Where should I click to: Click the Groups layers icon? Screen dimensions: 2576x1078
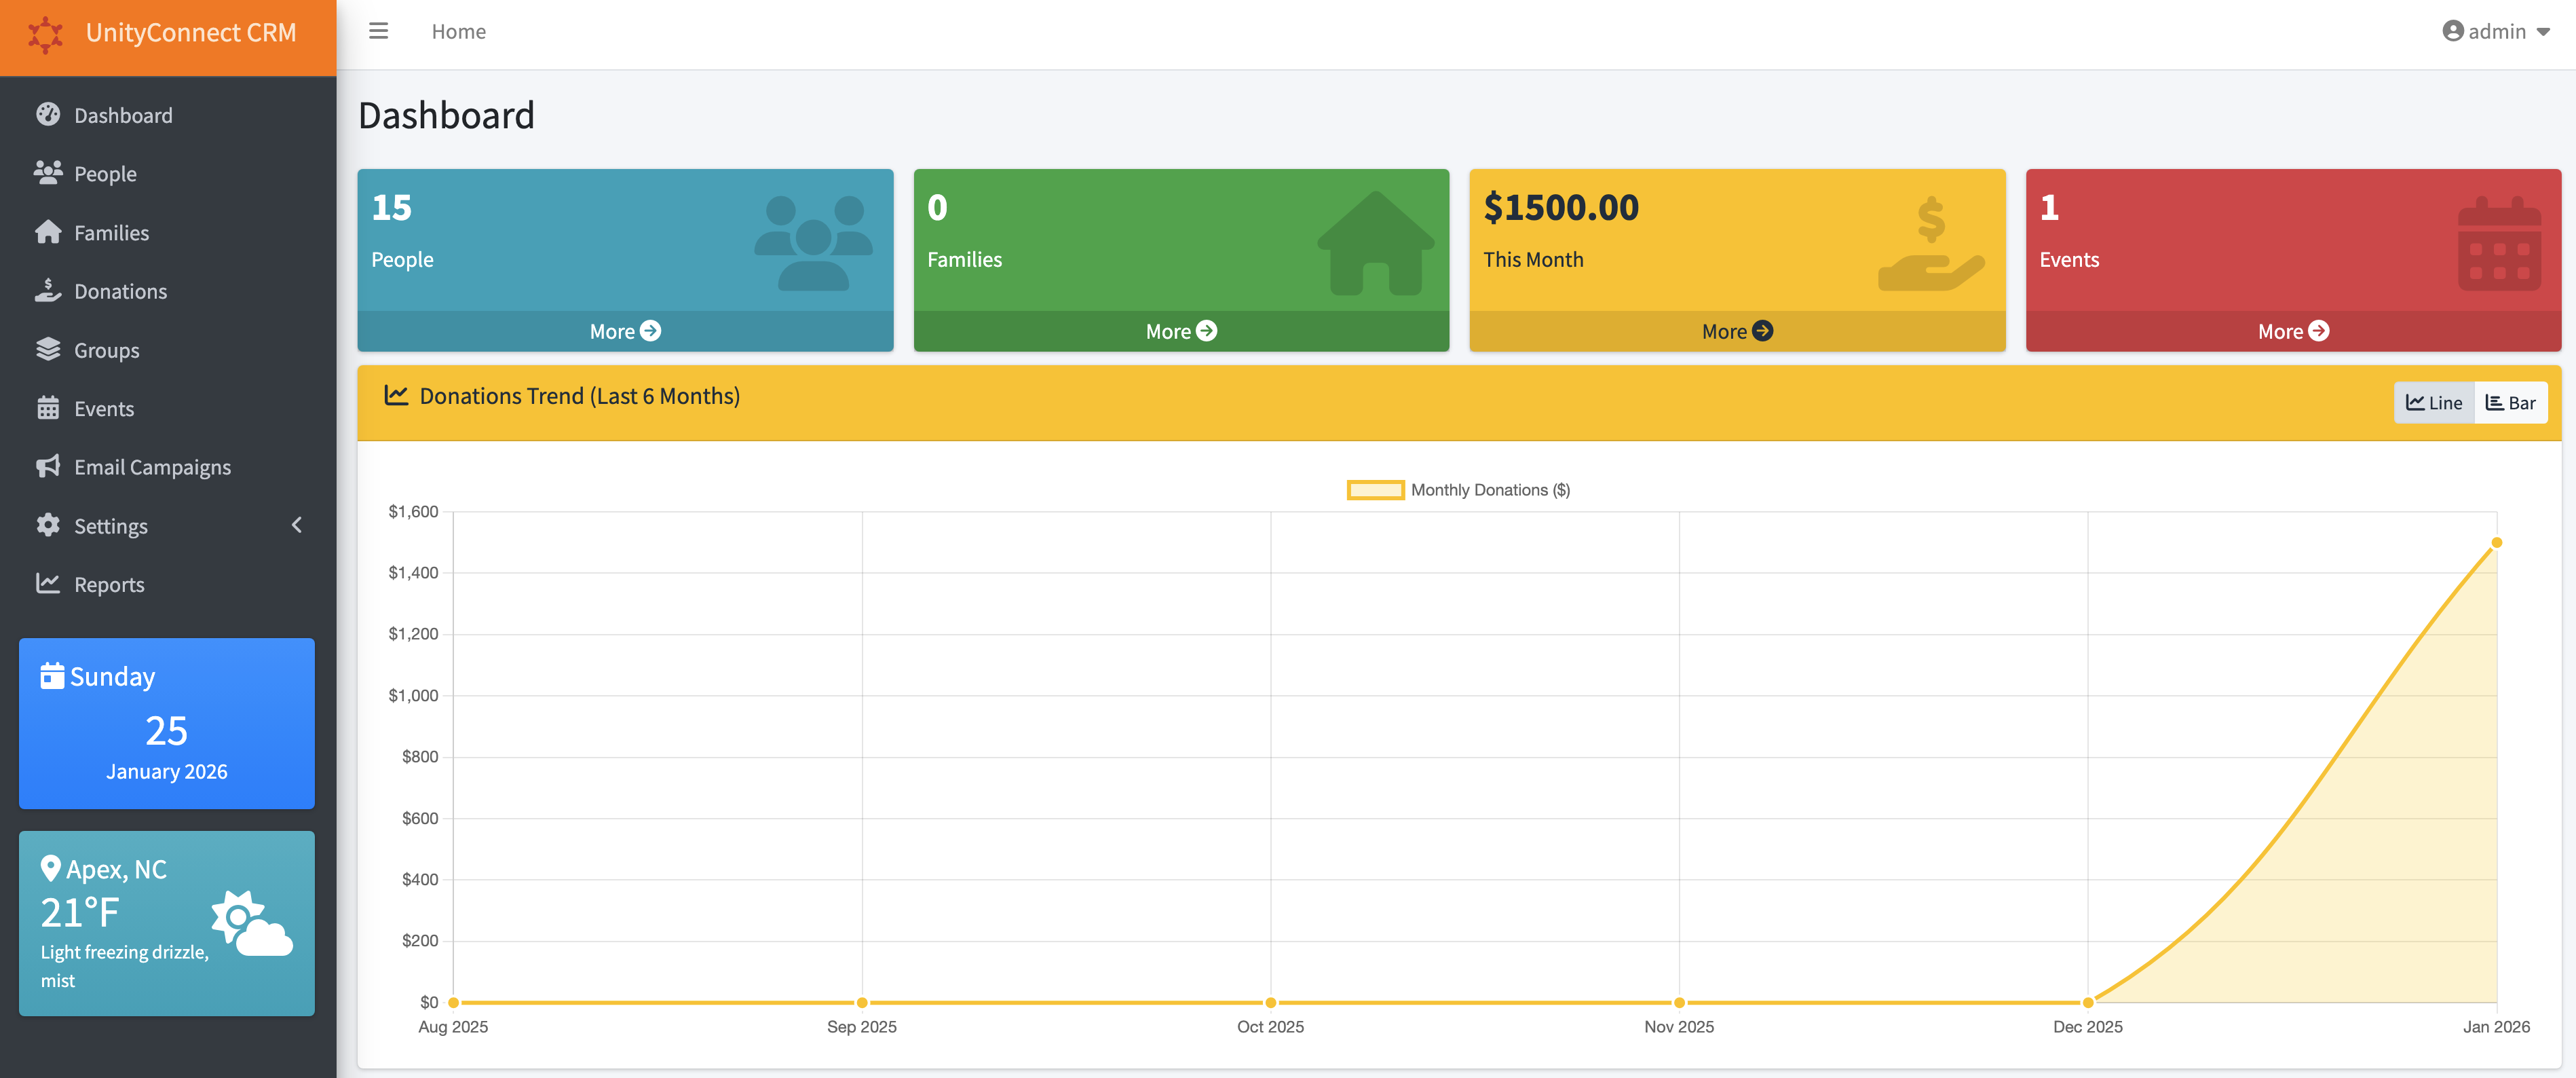click(x=48, y=349)
